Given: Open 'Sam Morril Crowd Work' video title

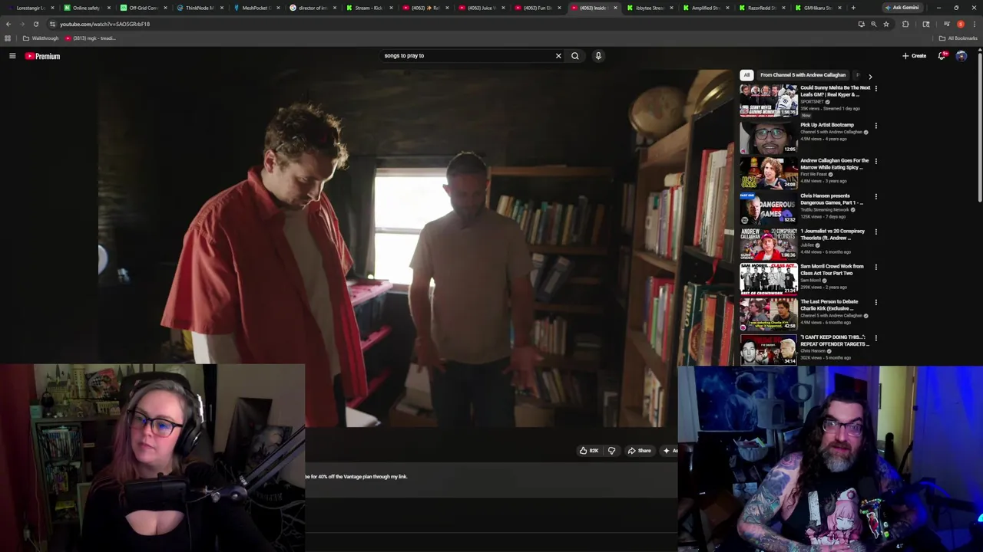Looking at the screenshot, I should (x=832, y=269).
